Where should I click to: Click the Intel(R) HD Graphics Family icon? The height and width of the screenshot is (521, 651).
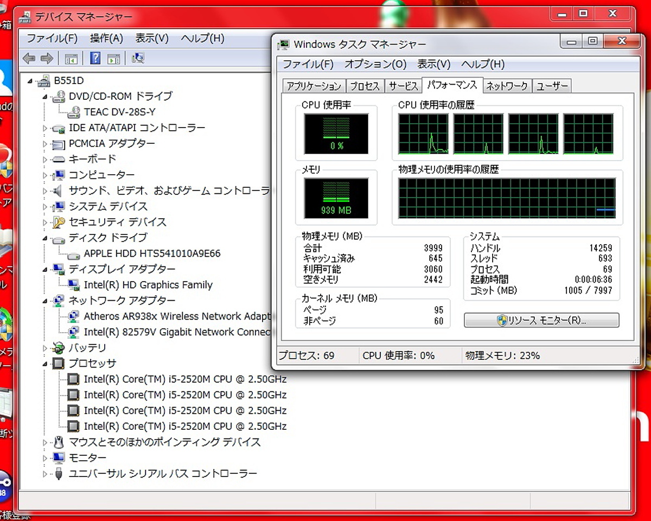coord(74,285)
